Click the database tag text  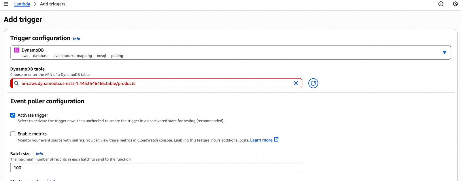(41, 56)
